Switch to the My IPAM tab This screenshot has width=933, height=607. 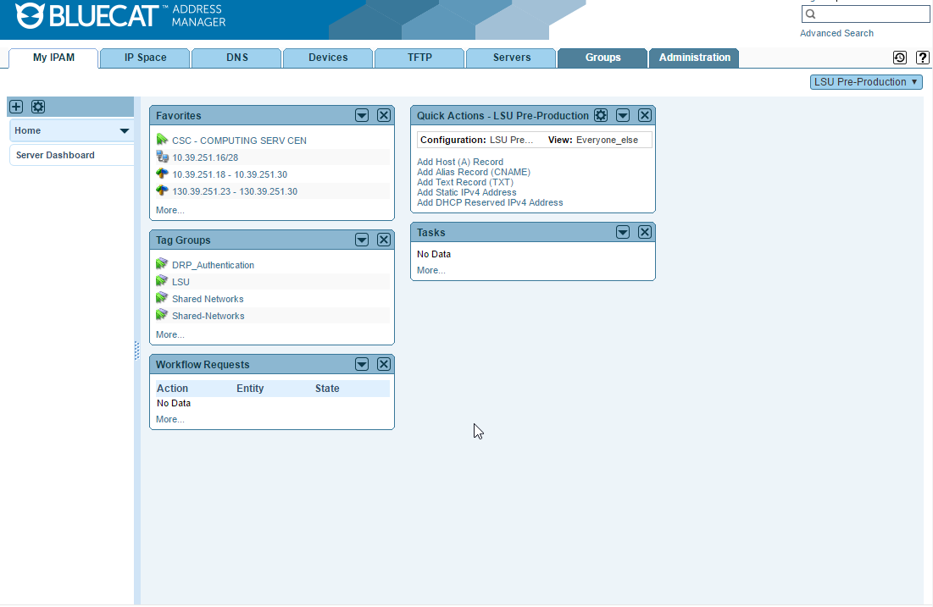click(53, 58)
